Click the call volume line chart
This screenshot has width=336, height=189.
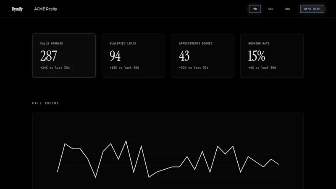pyautogui.click(x=168, y=159)
